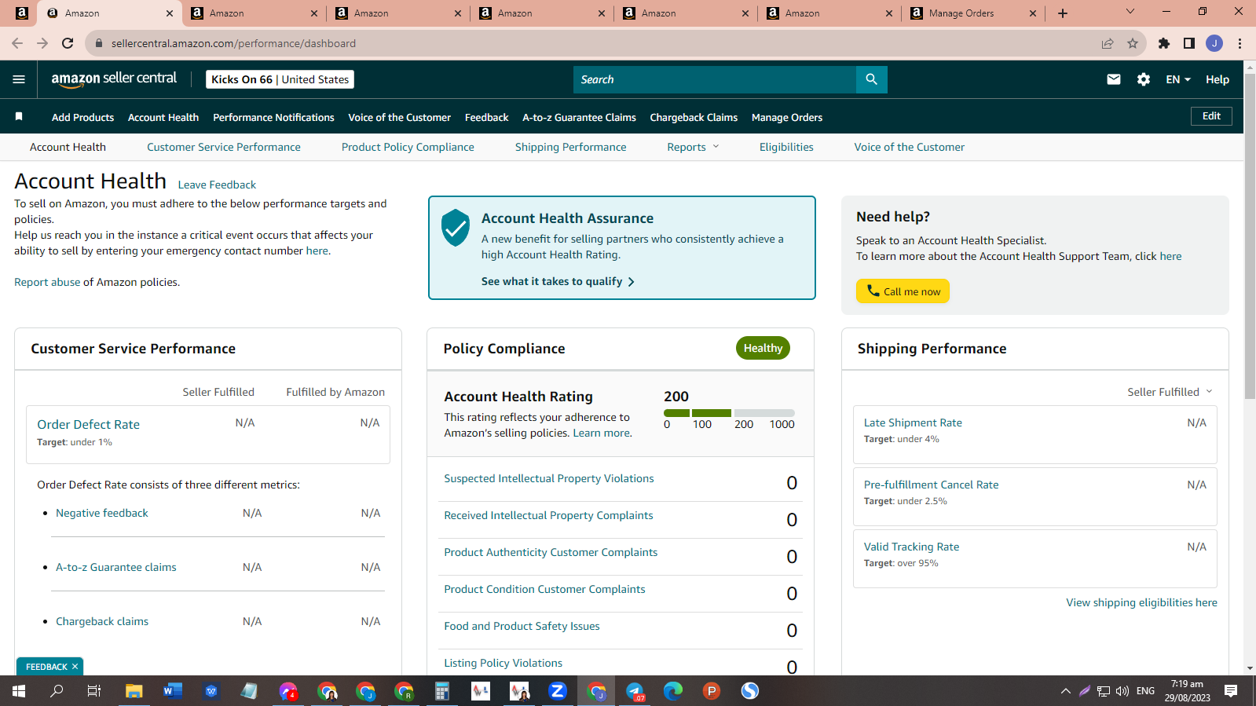Screen dimensions: 1256x706
Task: Open the messages envelope icon
Action: pos(1114,79)
